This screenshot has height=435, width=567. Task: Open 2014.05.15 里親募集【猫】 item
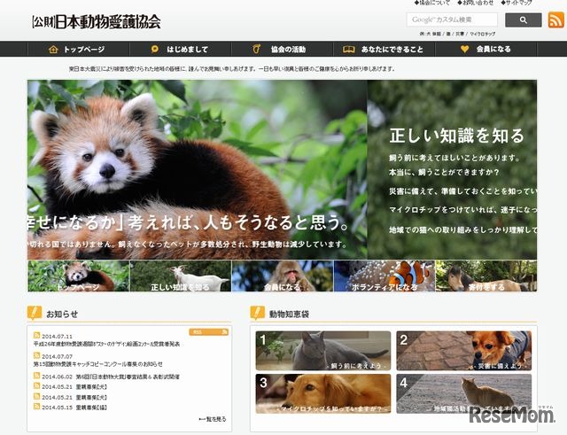(91, 408)
